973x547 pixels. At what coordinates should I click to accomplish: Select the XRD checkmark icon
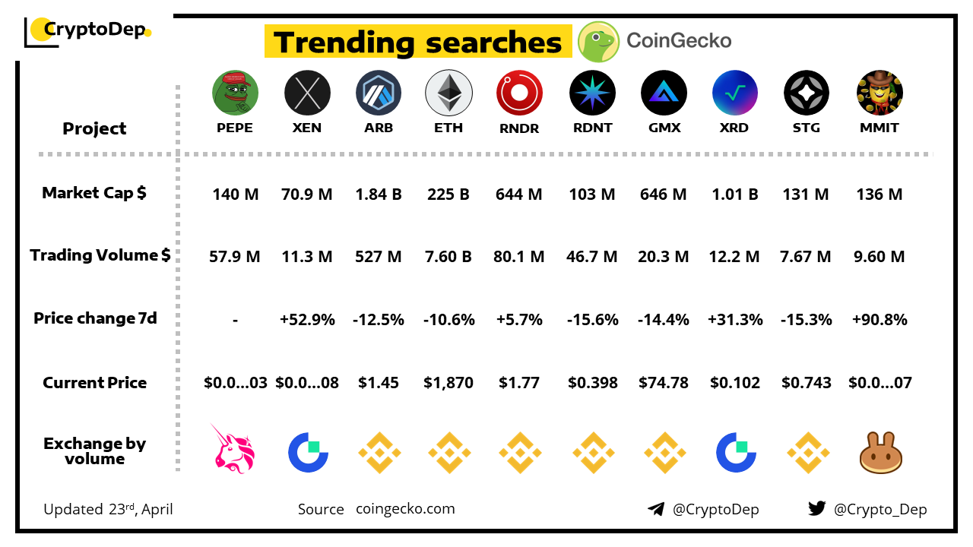coord(735,93)
